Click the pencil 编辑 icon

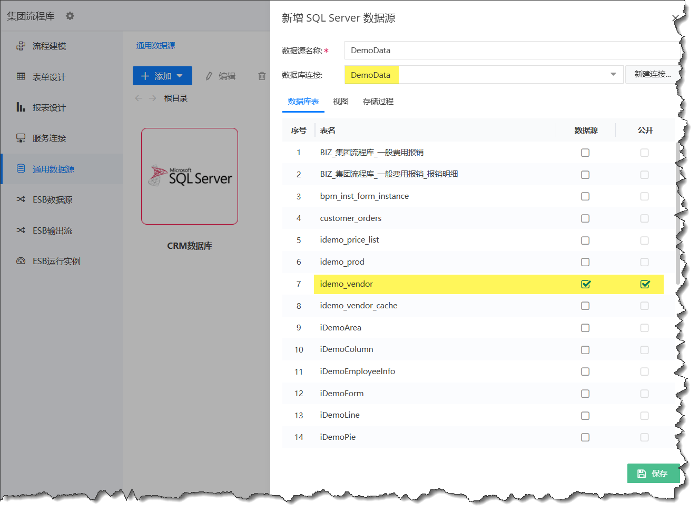(209, 76)
